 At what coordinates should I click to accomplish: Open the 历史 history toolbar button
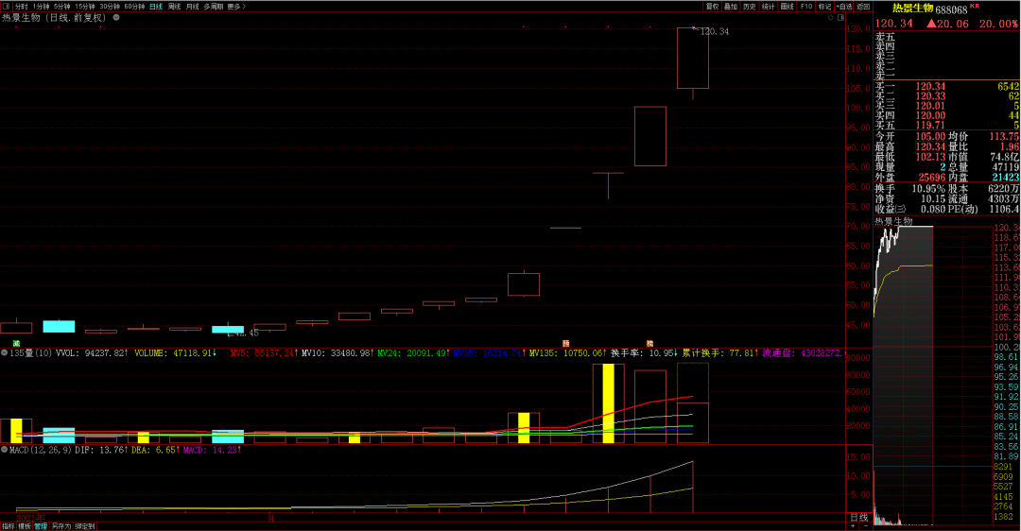[x=750, y=6]
